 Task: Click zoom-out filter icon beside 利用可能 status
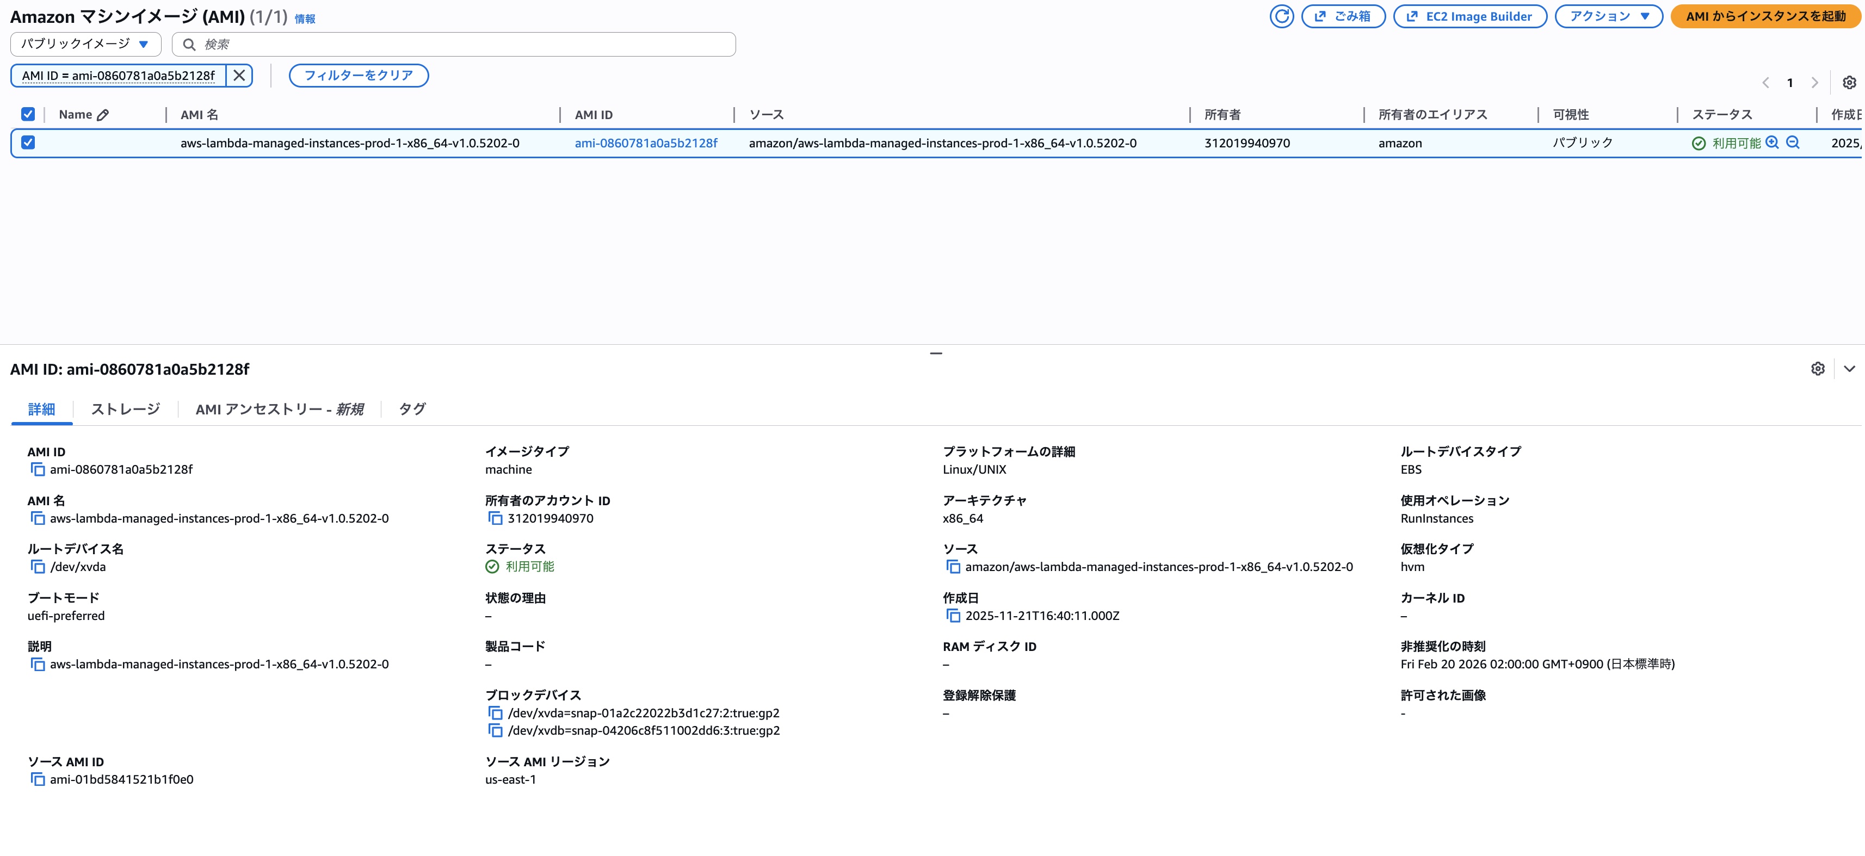1793,142
